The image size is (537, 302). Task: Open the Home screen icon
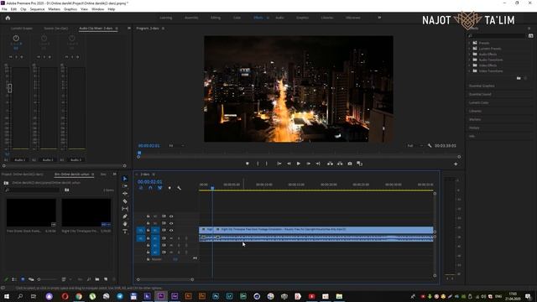point(8,18)
